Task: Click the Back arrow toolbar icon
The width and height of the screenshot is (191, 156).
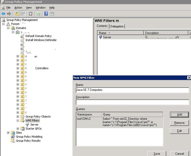Action: point(3,14)
